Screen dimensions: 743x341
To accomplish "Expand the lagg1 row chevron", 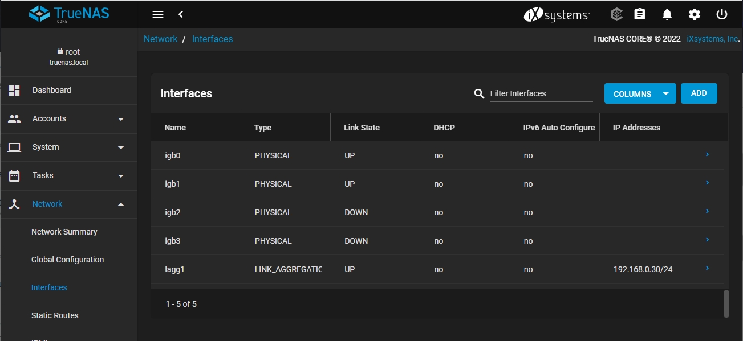I will click(707, 268).
